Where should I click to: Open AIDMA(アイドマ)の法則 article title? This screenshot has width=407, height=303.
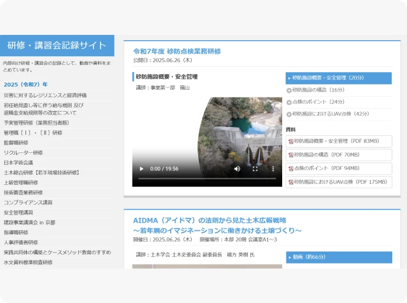217,225
